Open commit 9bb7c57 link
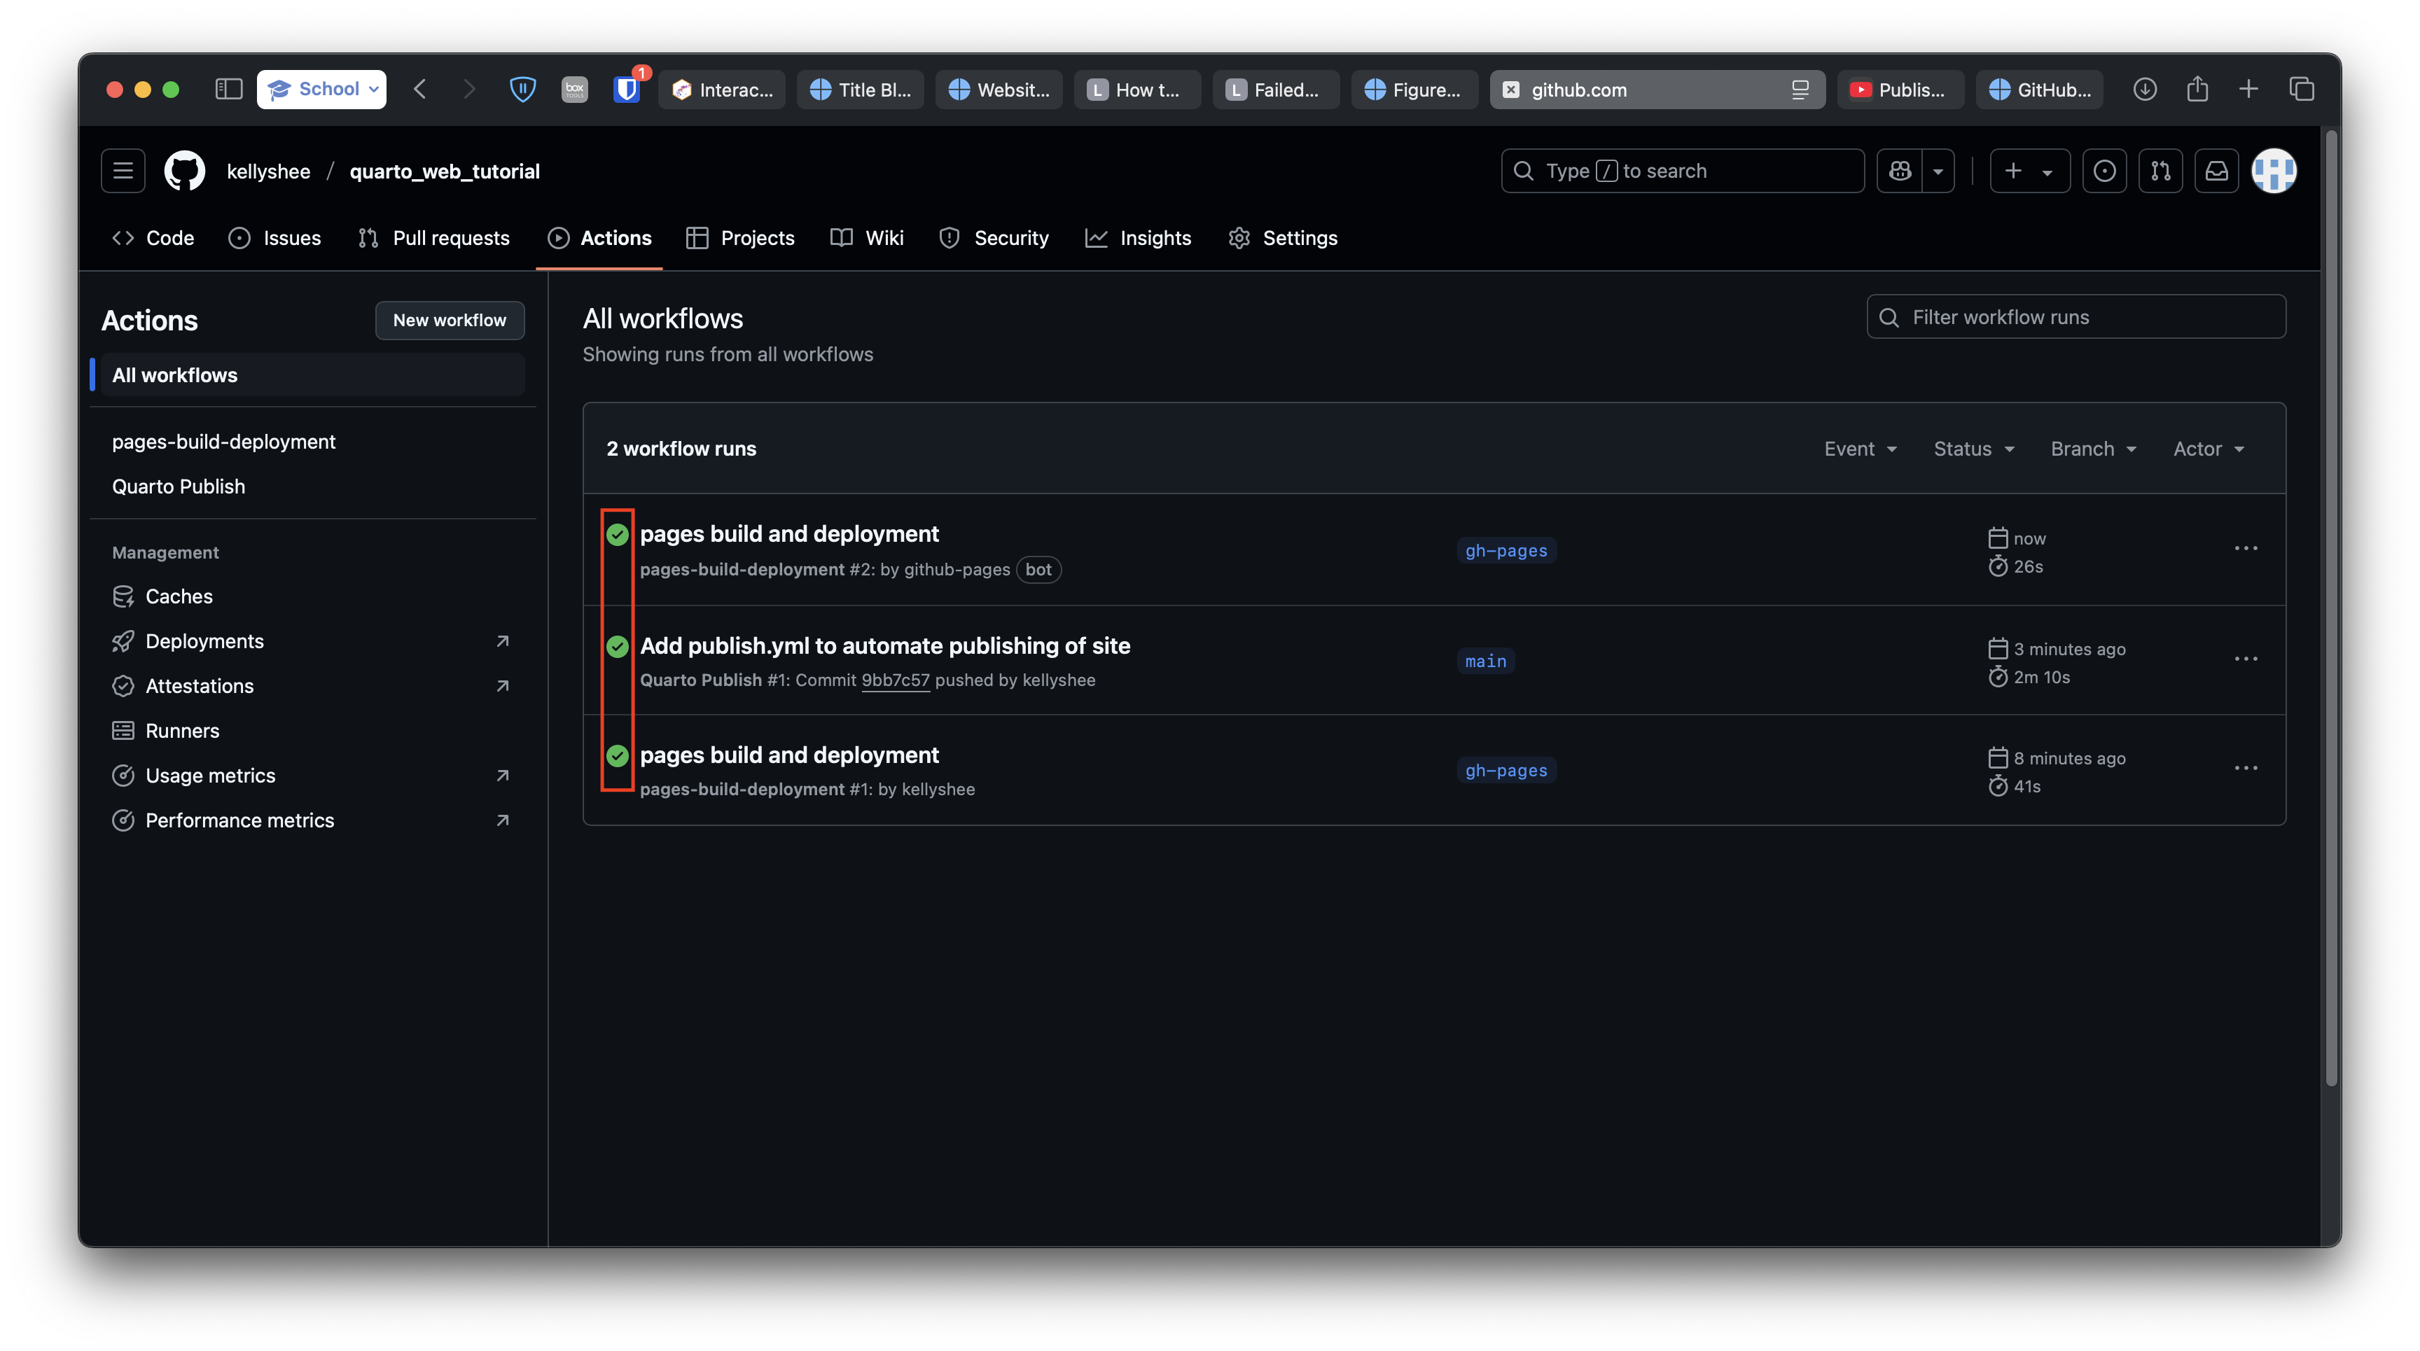This screenshot has height=1351, width=2420. coord(896,680)
